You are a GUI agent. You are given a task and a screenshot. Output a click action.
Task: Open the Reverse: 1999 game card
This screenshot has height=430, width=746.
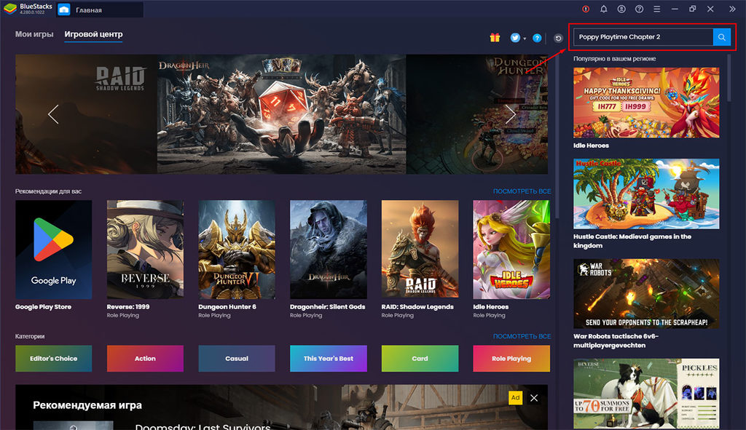(x=145, y=250)
